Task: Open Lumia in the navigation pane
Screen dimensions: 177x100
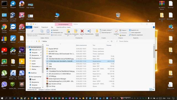Action: [x=33, y=61]
